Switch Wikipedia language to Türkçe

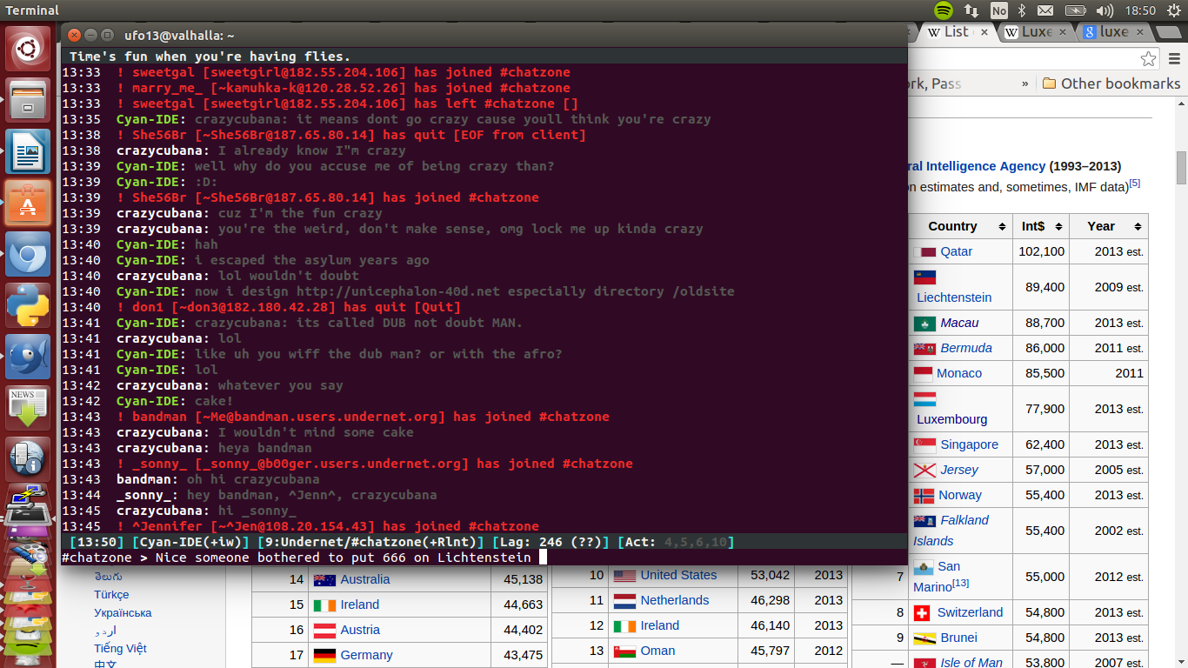111,595
